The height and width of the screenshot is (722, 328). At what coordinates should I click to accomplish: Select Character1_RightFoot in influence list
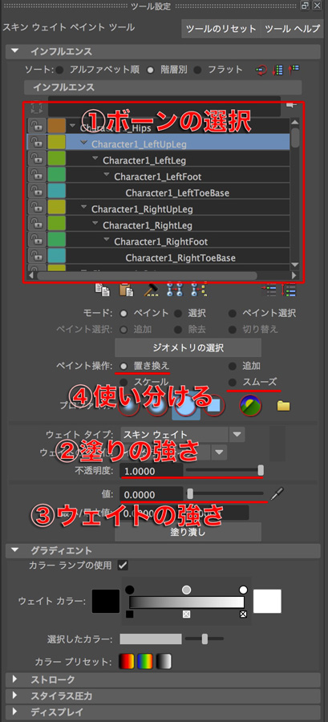click(x=161, y=241)
